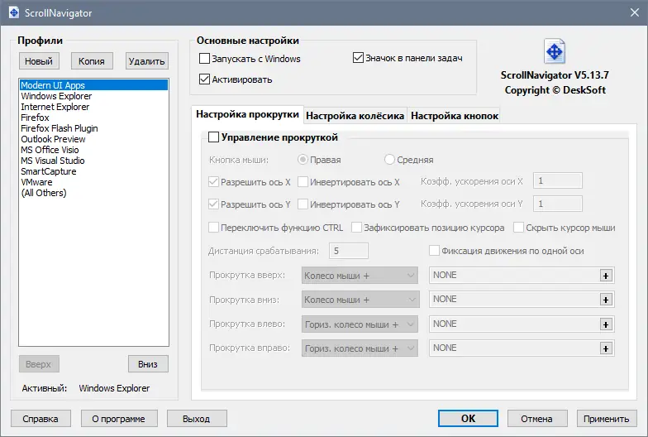Screen dimensions: 648x437
Task: Click the Новый profile button
Action: click(x=39, y=61)
